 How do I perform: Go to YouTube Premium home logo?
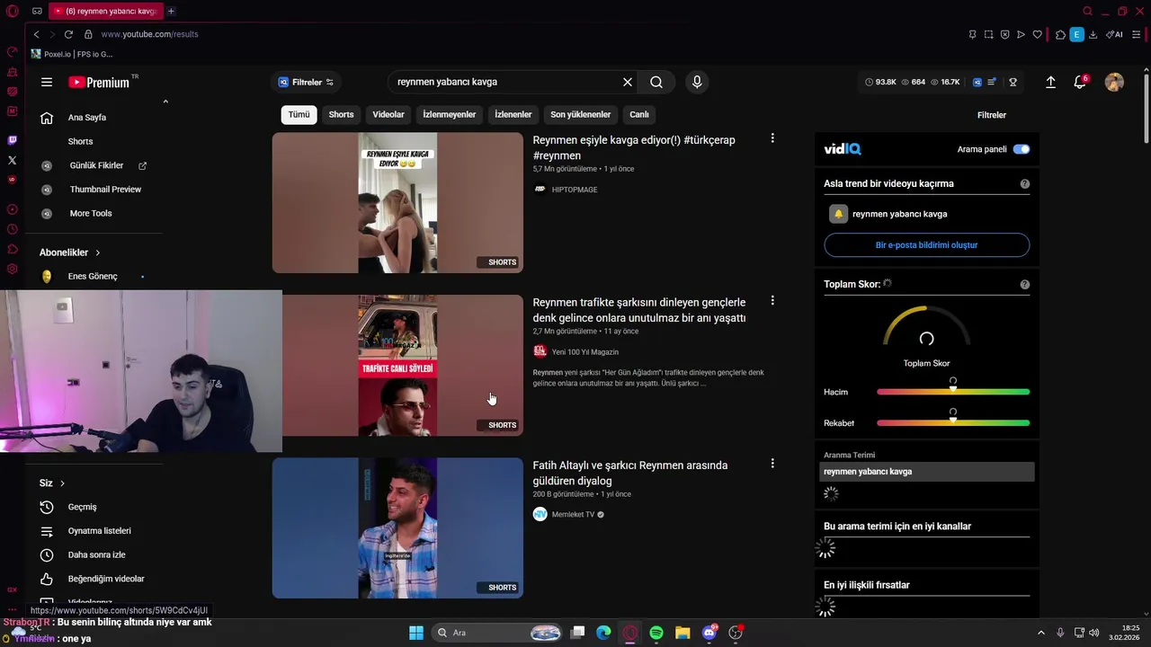(x=99, y=82)
